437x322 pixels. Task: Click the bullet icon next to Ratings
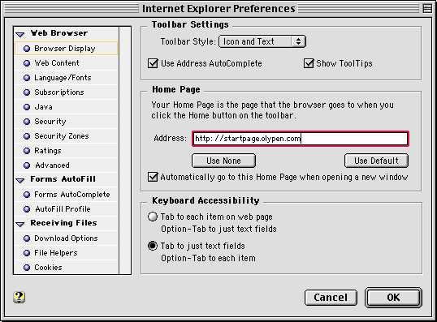point(27,151)
